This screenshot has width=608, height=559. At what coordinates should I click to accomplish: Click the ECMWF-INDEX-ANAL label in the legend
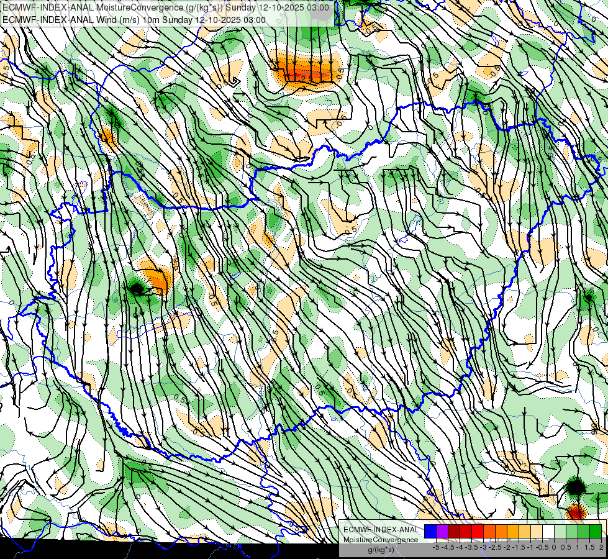381,530
